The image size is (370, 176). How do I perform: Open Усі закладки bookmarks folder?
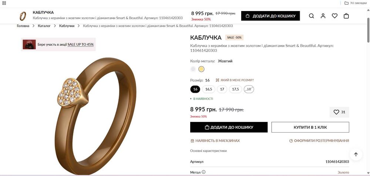356,3
